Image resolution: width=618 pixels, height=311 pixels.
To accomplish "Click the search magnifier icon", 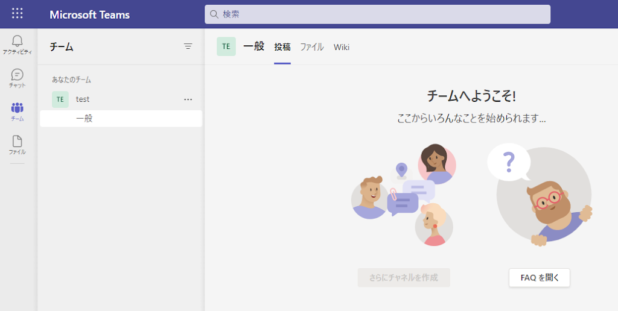I will (x=214, y=14).
